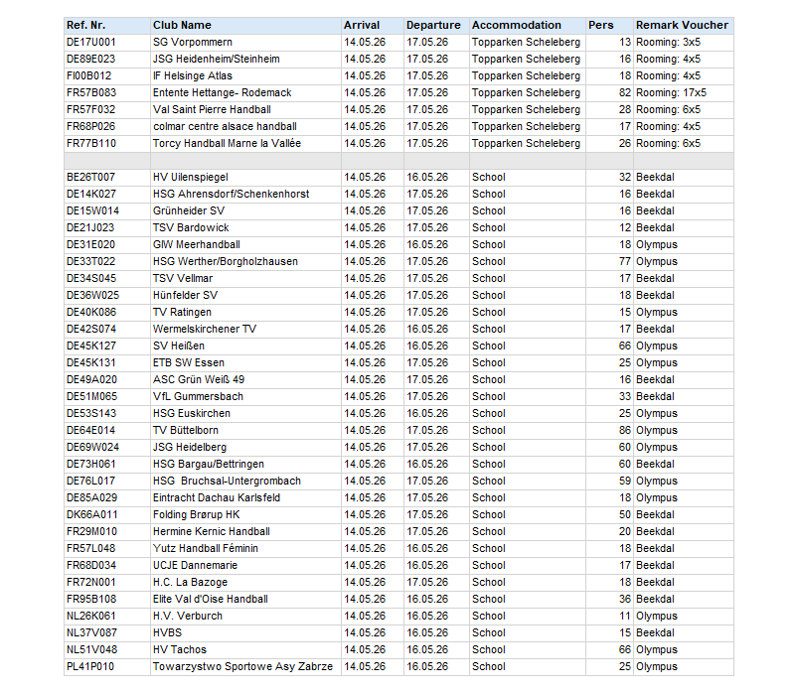Viewport: 798px width, 693px height.
Task: Select ASC Grün Weiß 49 cell
Action: (x=245, y=379)
